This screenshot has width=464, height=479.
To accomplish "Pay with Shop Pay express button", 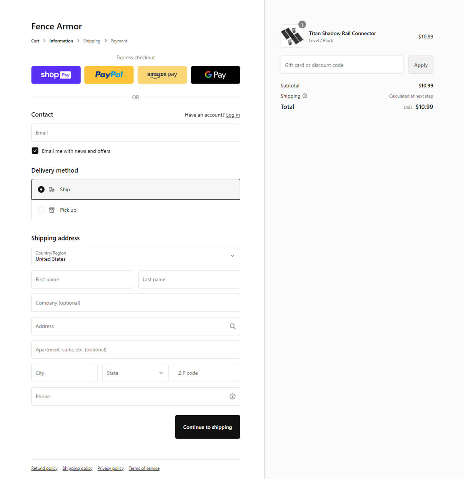I will point(56,75).
